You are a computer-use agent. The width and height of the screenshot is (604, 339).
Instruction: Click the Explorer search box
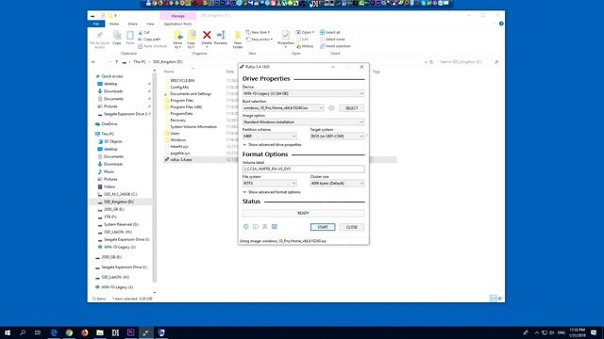click(469, 62)
